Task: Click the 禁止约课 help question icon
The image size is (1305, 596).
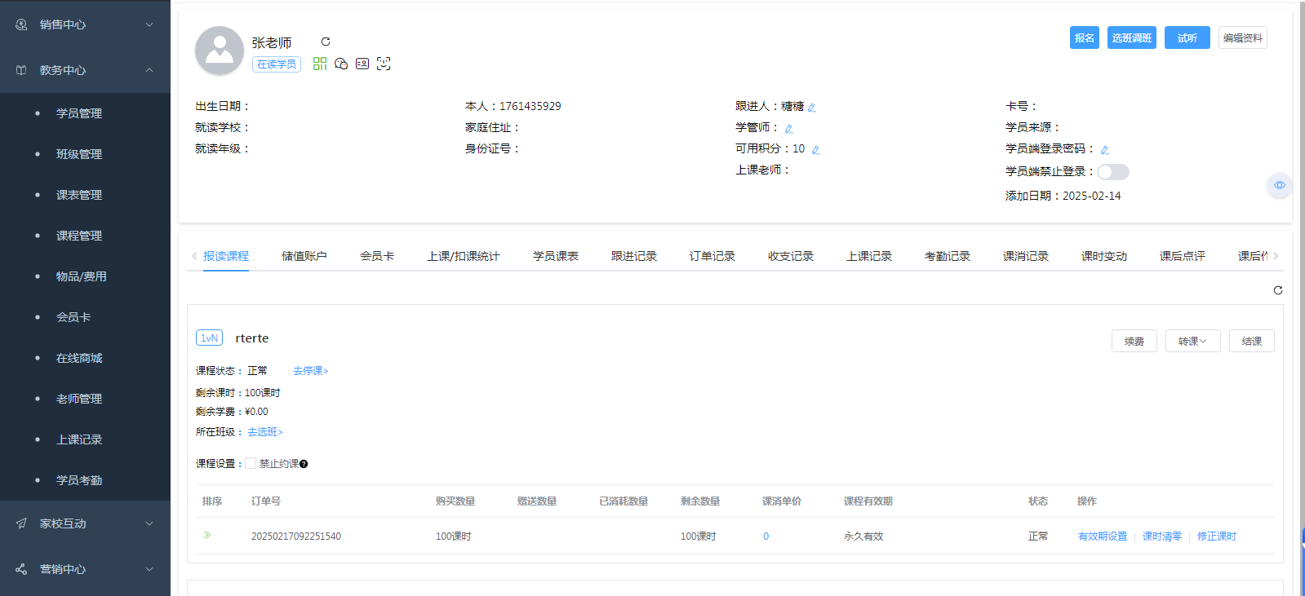Action: [x=304, y=464]
